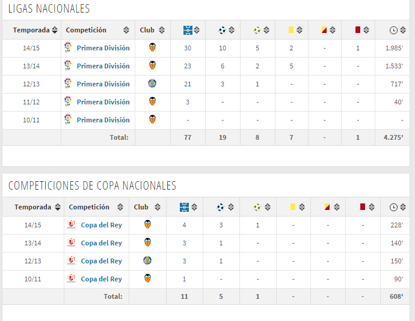Sort cup table by goals arrows
415x321 pixels.
point(231,207)
